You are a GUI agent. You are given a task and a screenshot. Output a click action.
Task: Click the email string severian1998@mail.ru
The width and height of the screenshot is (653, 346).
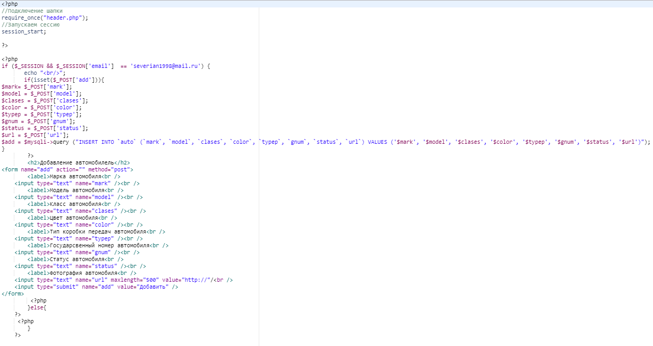165,66
